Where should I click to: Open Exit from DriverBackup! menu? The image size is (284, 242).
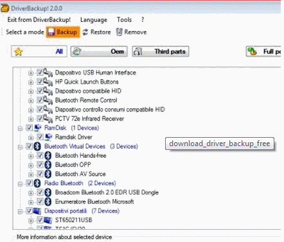[x=39, y=20]
